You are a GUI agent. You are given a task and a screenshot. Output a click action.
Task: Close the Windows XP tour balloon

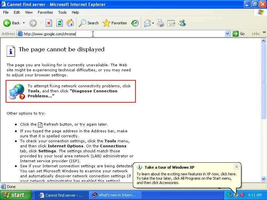point(237,167)
